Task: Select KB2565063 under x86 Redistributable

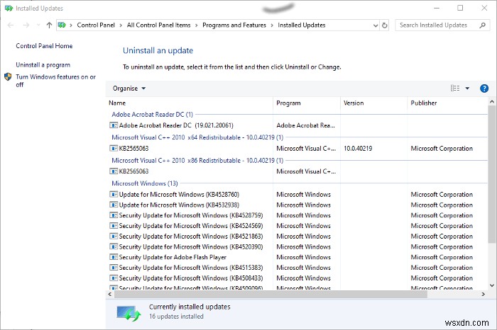Action: click(133, 171)
